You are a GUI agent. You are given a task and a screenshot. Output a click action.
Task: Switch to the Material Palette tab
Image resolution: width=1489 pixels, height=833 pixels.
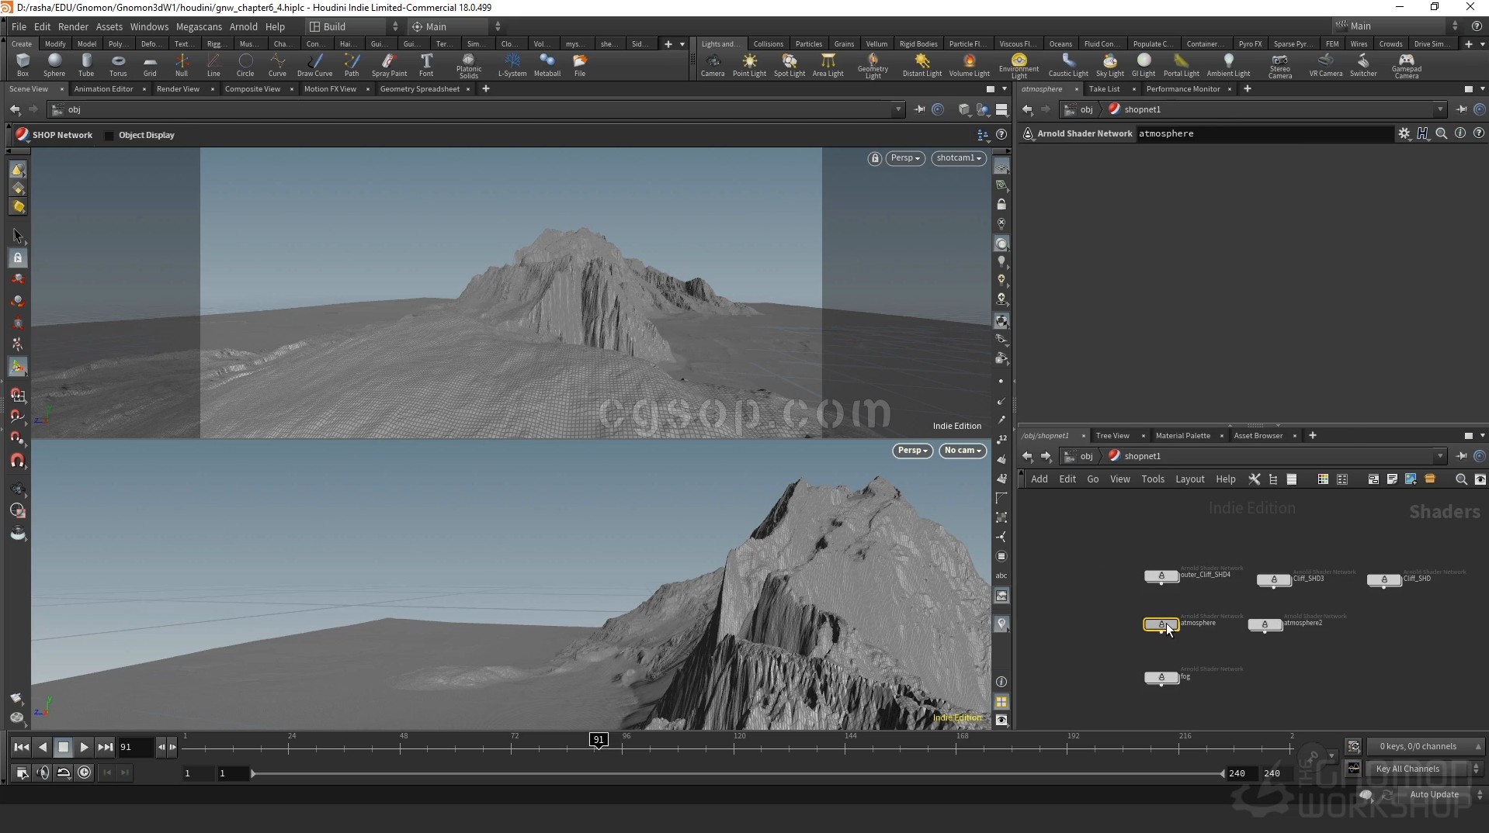1182,436
